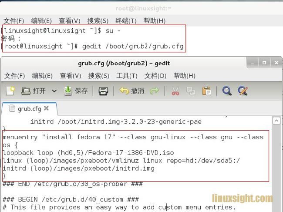Open gedit's 编辑(E) menu
The height and width of the screenshot is (212, 283).
[42, 76]
